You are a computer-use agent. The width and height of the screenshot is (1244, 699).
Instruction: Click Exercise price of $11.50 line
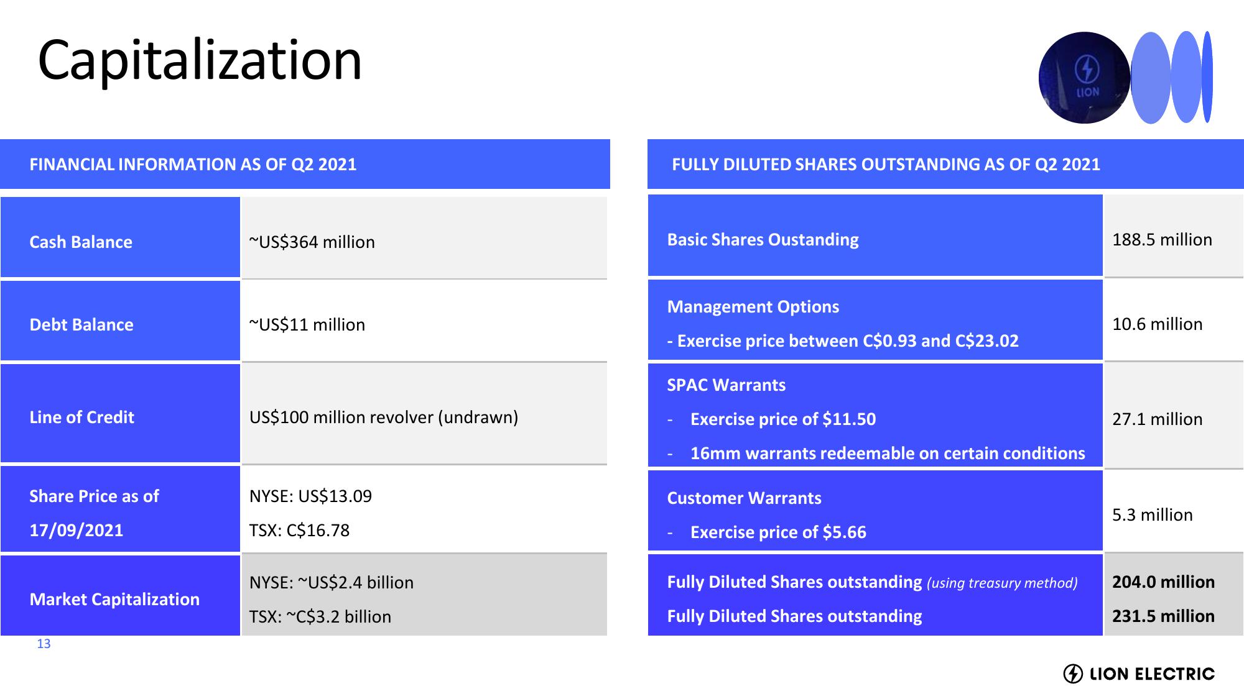point(783,419)
